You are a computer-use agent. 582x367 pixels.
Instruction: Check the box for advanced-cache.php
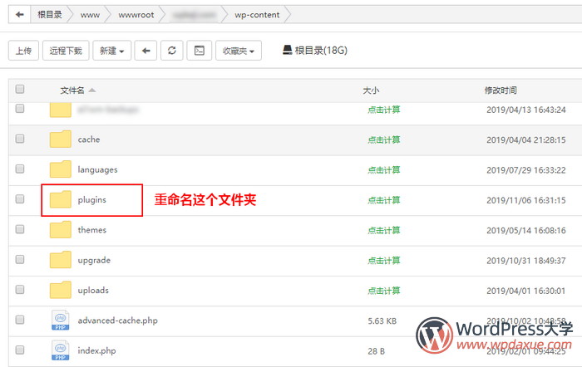coord(20,320)
